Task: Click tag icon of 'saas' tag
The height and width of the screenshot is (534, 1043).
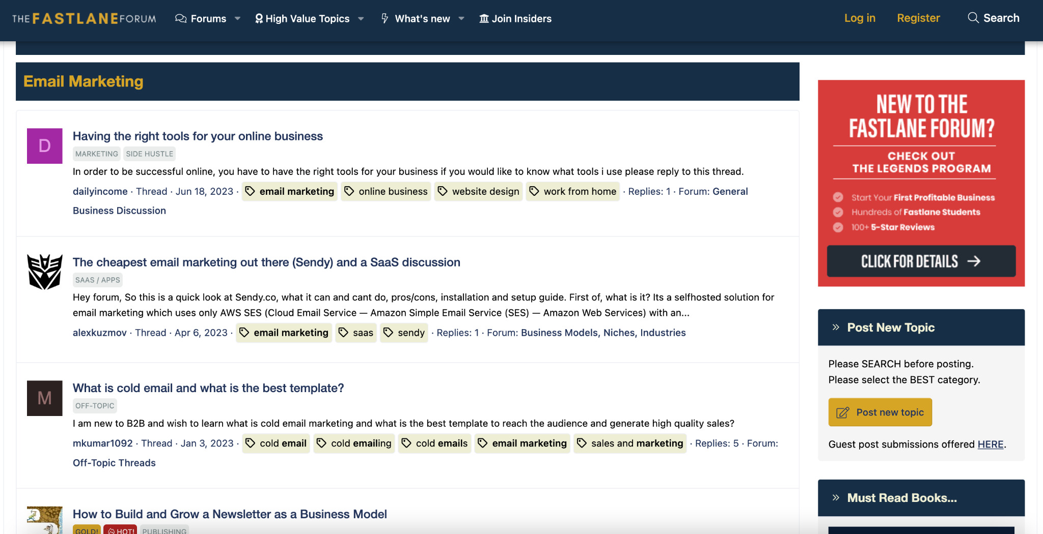Action: tap(344, 333)
